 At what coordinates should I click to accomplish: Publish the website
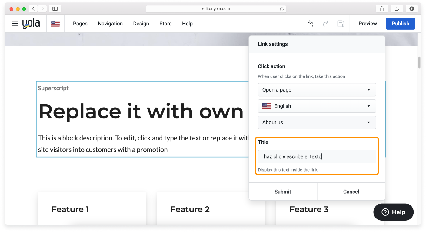400,24
